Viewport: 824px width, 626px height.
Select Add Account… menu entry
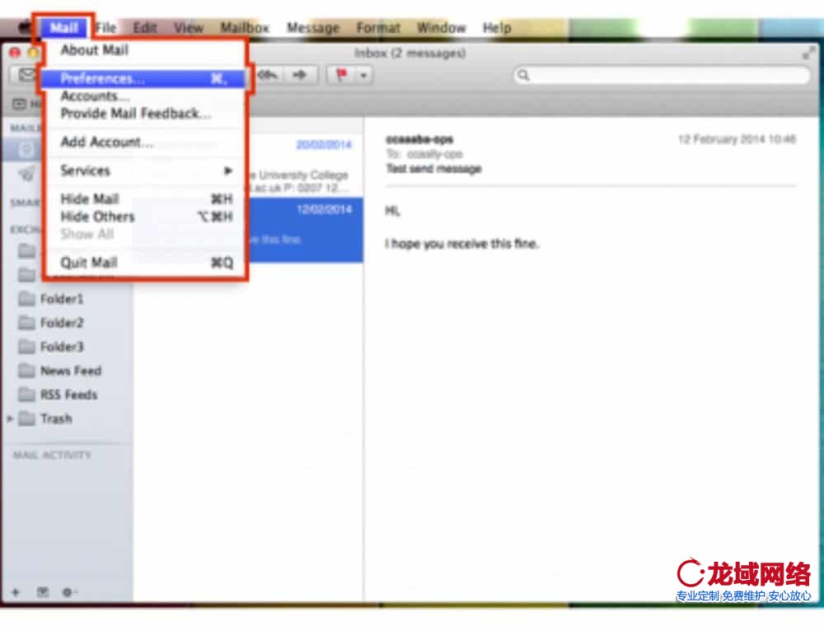point(107,142)
